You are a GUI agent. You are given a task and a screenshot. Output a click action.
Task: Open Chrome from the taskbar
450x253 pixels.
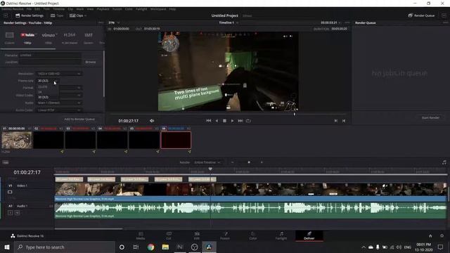(150, 247)
